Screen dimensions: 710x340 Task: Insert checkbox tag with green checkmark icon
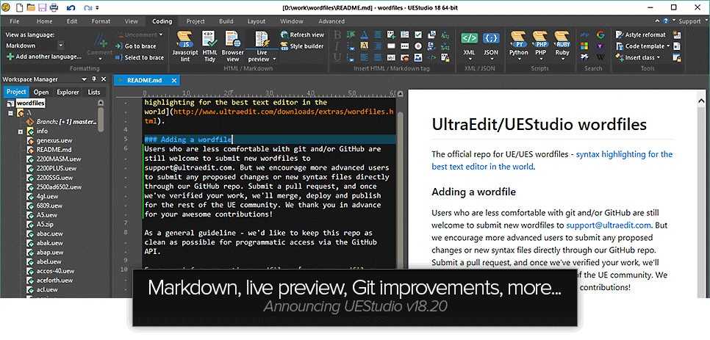point(418,35)
